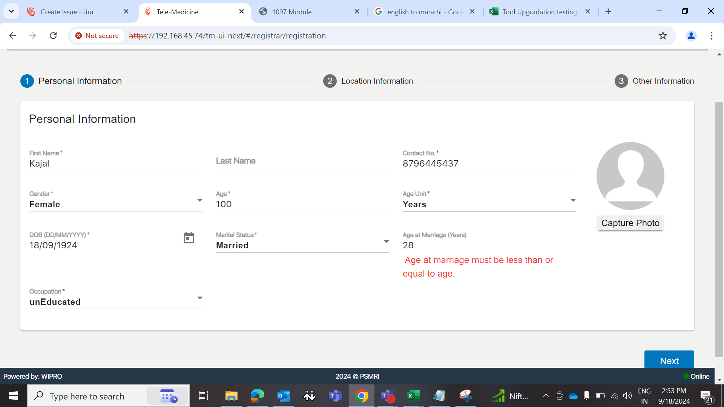Open a new browser tab

coord(608,11)
